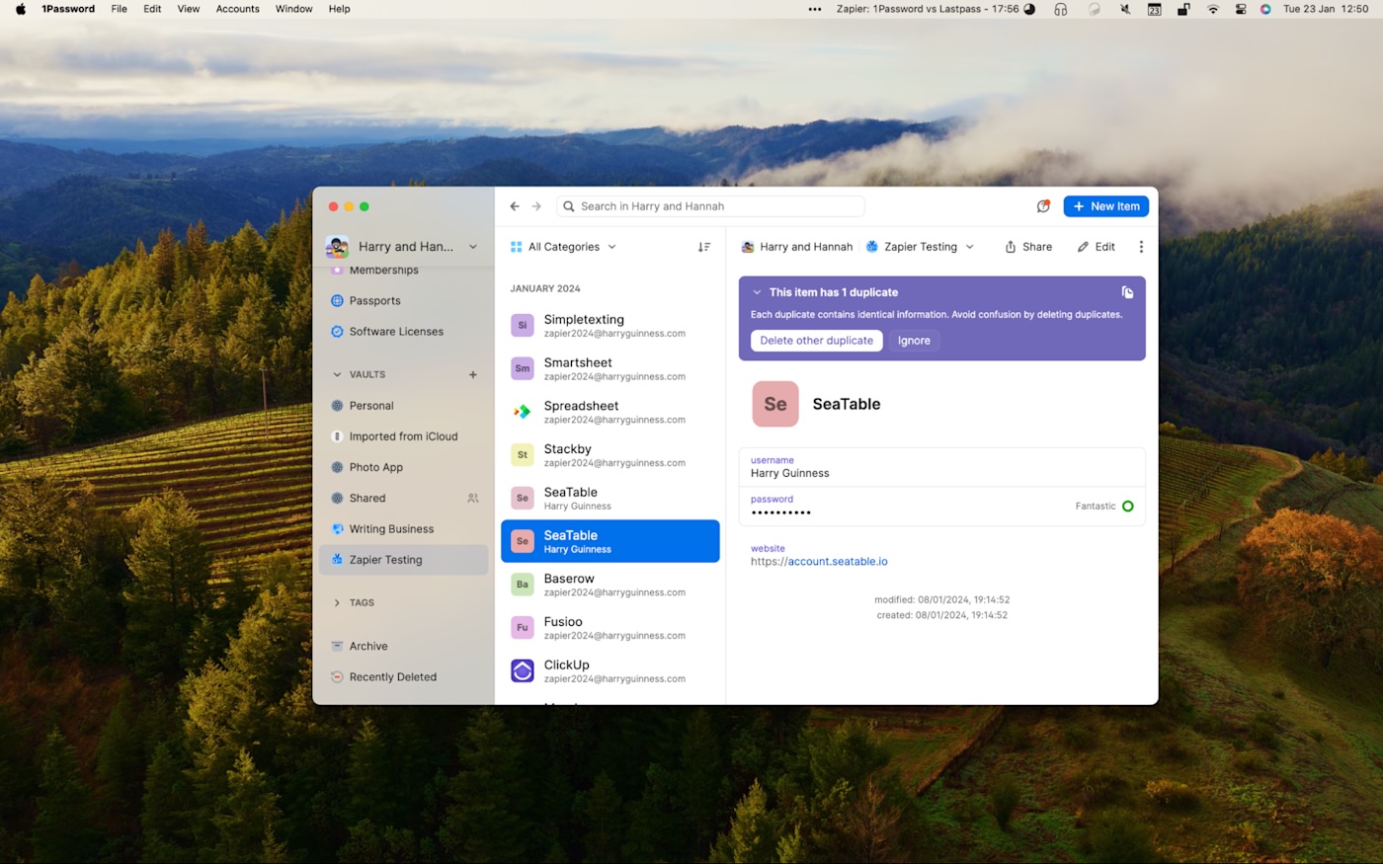Change the item list sort order
The height and width of the screenshot is (864, 1383).
tap(704, 247)
